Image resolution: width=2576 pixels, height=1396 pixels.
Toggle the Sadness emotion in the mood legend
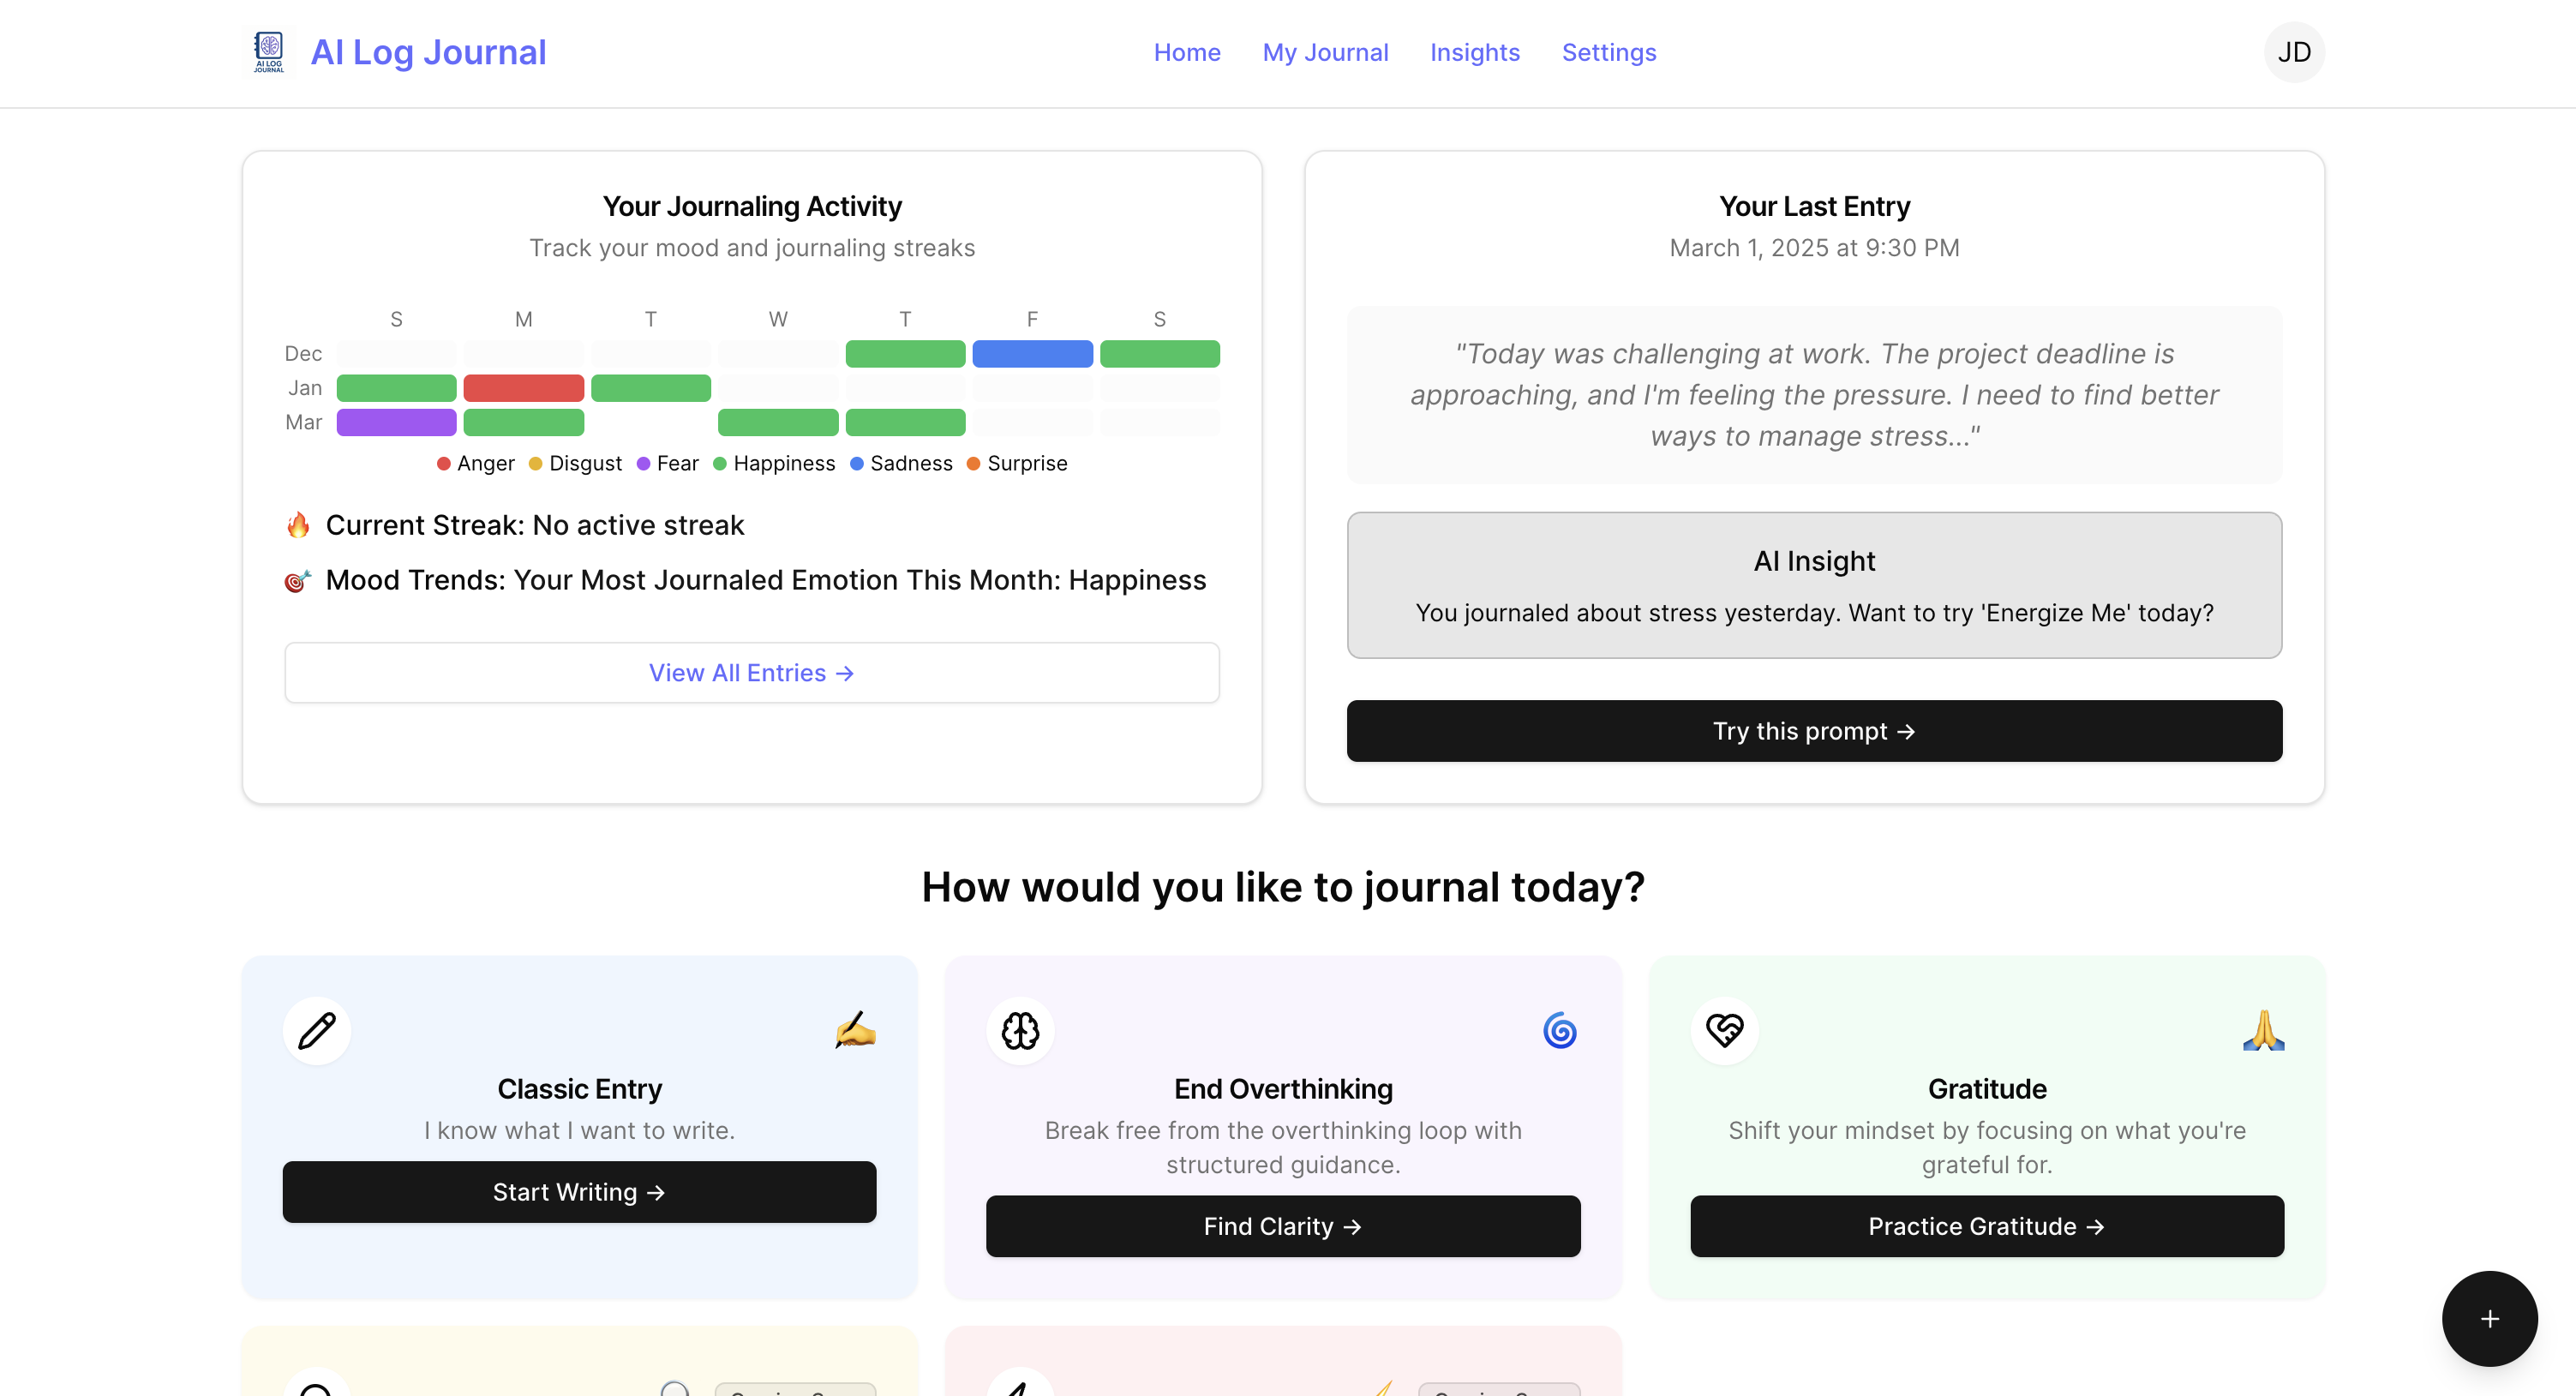pos(901,463)
